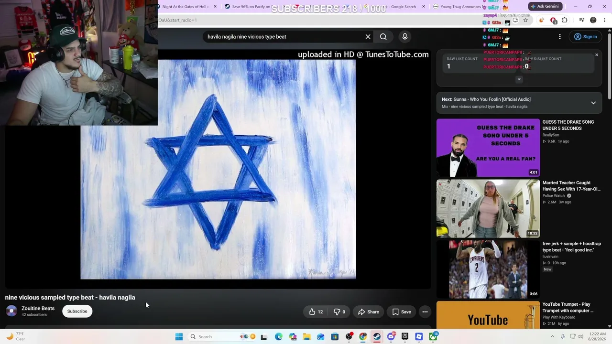
Task: Open Windows Start menu
Action: coord(179,337)
